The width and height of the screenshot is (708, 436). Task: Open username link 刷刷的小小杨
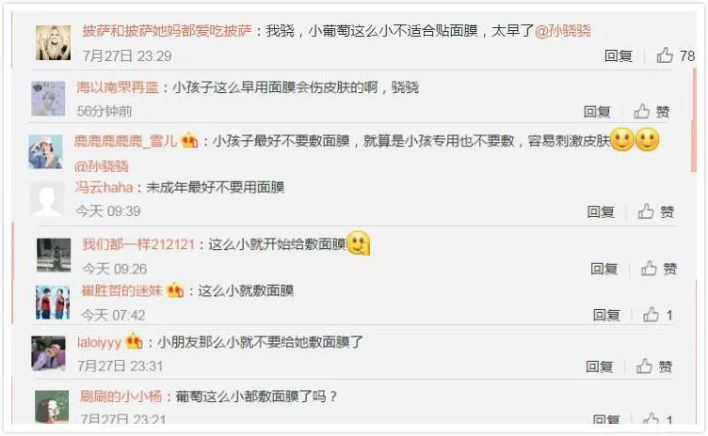[121, 397]
